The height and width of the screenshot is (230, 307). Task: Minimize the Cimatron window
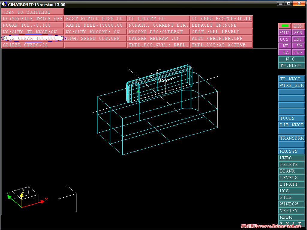(x=281, y=3)
